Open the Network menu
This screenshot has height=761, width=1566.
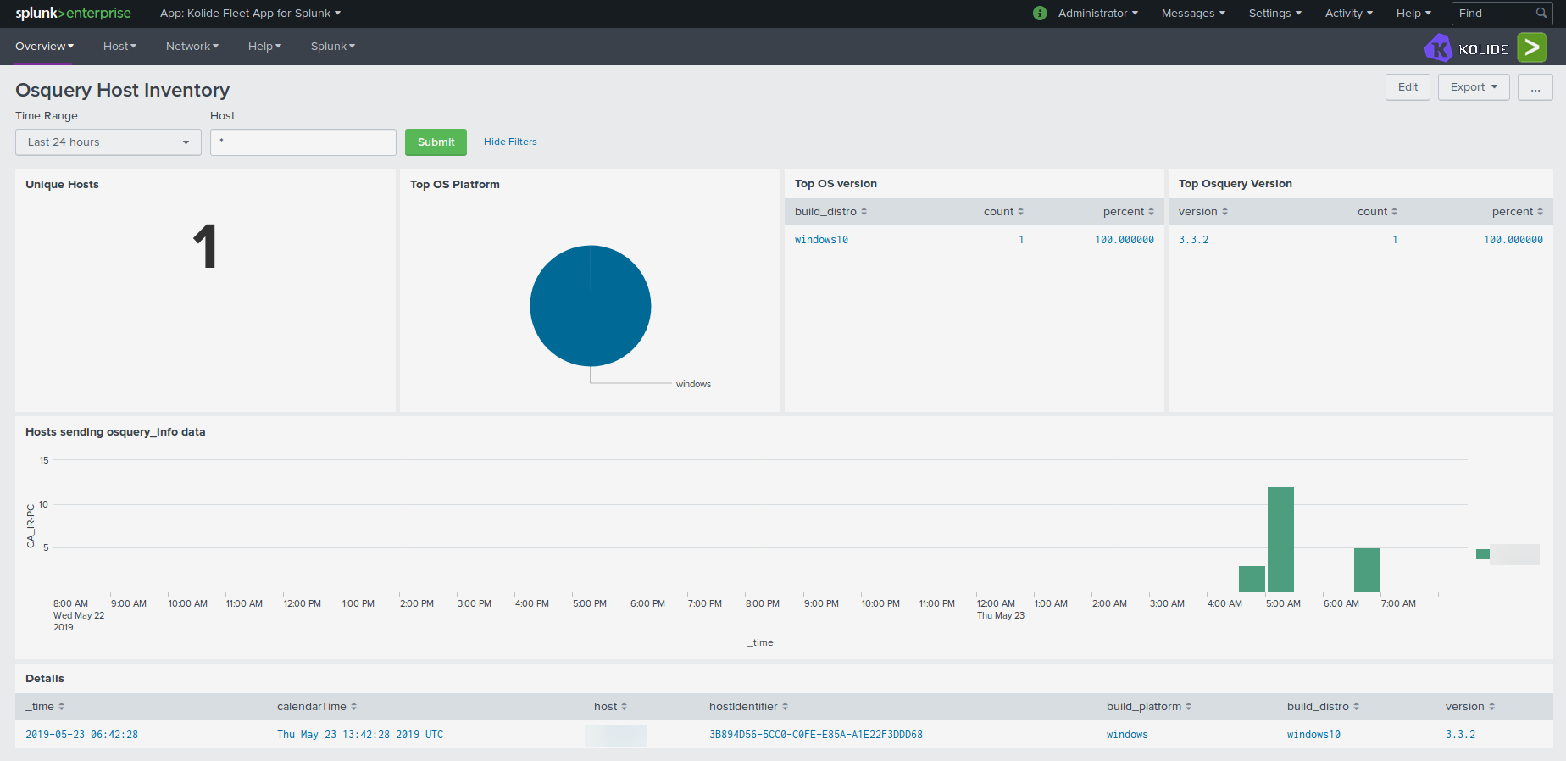pos(192,47)
